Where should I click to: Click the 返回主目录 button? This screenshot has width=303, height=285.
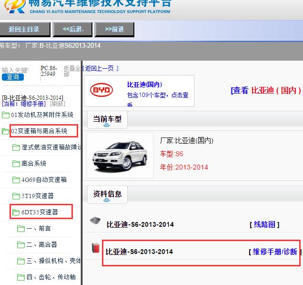tap(25, 30)
